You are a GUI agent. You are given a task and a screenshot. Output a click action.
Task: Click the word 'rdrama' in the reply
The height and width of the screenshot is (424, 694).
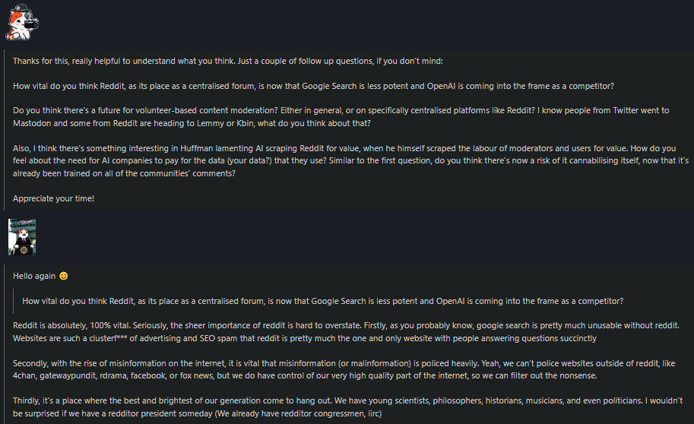112,376
